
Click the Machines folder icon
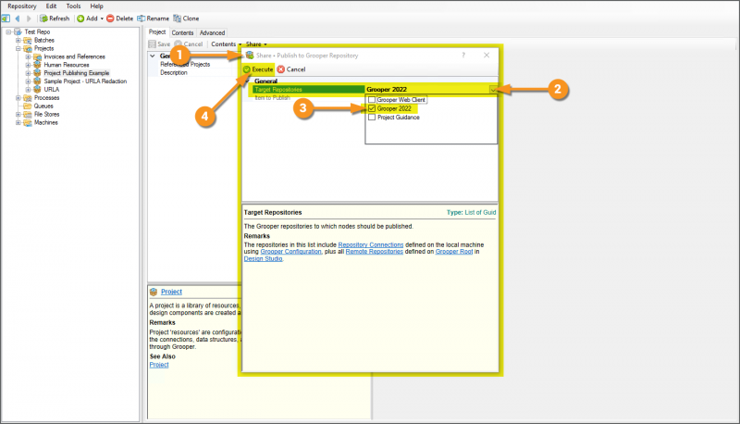tap(28, 123)
